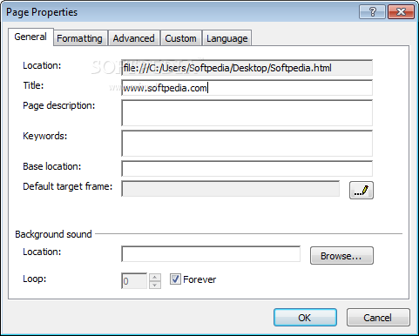
Task: Click the Title text field
Action: click(247, 88)
